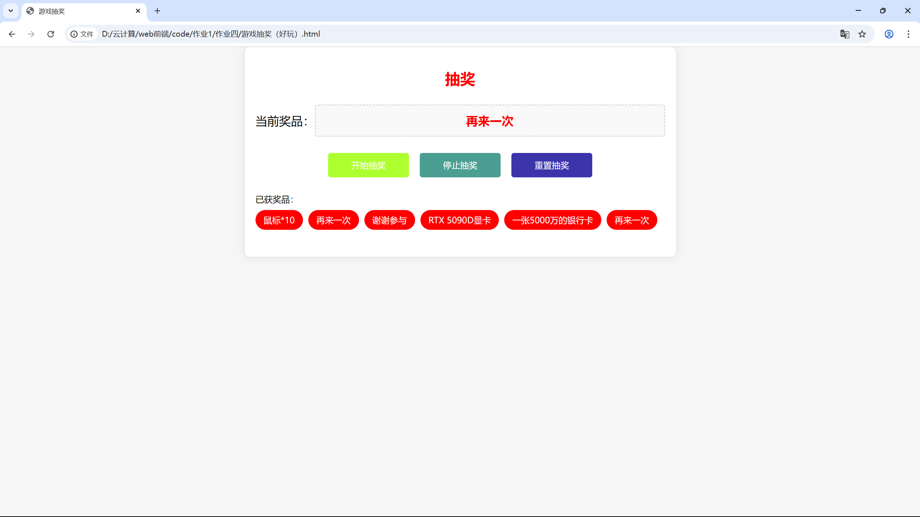Open a new browser tab
This screenshot has width=920, height=517.
click(157, 11)
